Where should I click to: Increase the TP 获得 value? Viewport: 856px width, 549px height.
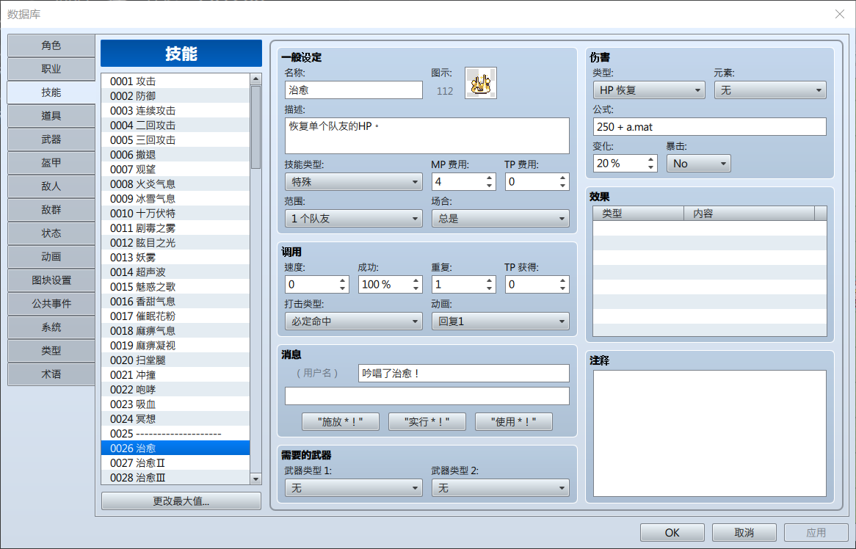[x=562, y=280]
